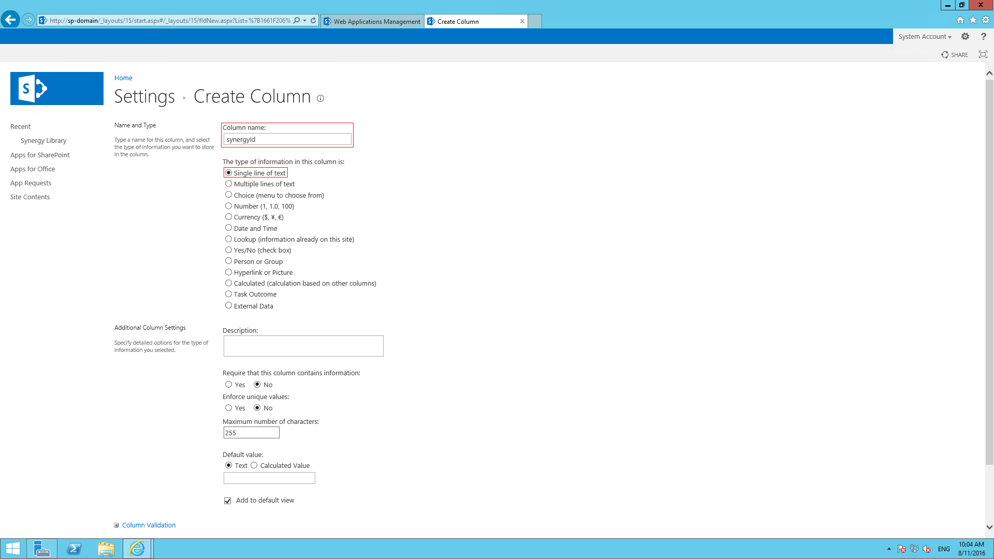Viewport: 994px width, 559px height.
Task: Select Choice (menu to choose from) radio
Action: tap(228, 195)
